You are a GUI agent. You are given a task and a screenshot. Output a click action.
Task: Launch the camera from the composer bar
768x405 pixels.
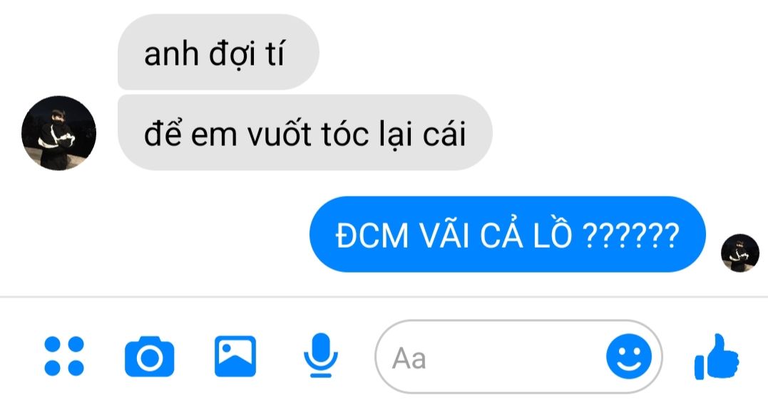[149, 356]
